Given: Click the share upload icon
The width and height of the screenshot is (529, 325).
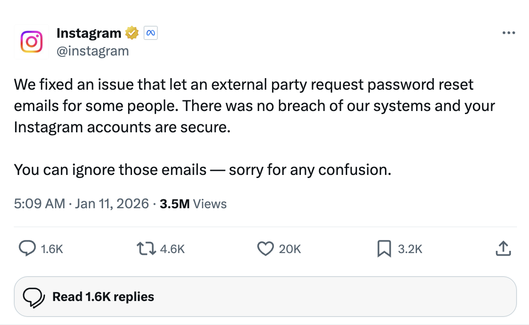Looking at the screenshot, I should tap(503, 249).
